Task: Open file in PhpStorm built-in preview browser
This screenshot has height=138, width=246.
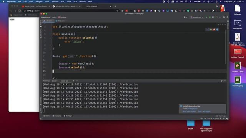Action: coord(207,30)
